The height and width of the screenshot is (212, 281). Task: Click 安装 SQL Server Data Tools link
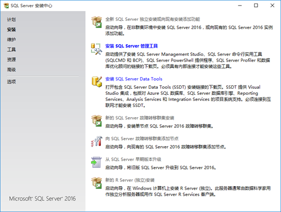134,79
